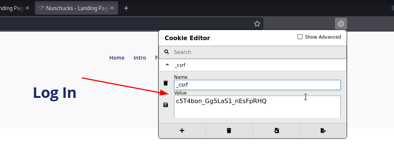Export cookies with the export icon

(323, 130)
